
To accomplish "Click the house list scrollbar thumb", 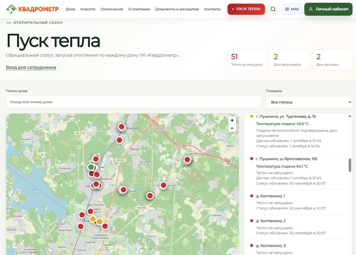I will coord(350,165).
